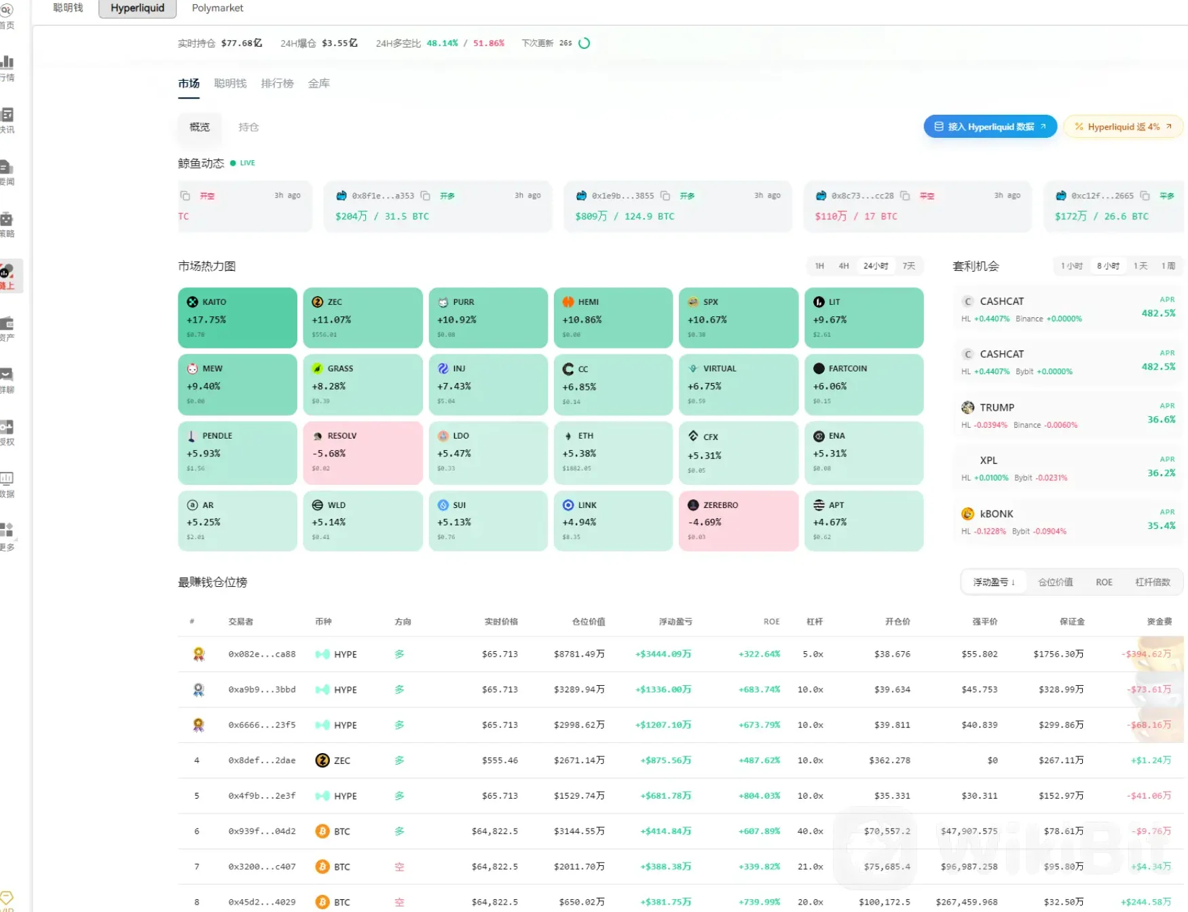
Task: Sort ranking by 浮动盈亏 descending
Action: (994, 582)
